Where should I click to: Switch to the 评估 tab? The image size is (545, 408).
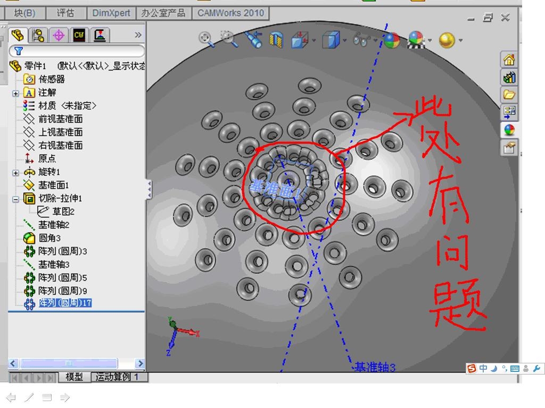tap(65, 13)
